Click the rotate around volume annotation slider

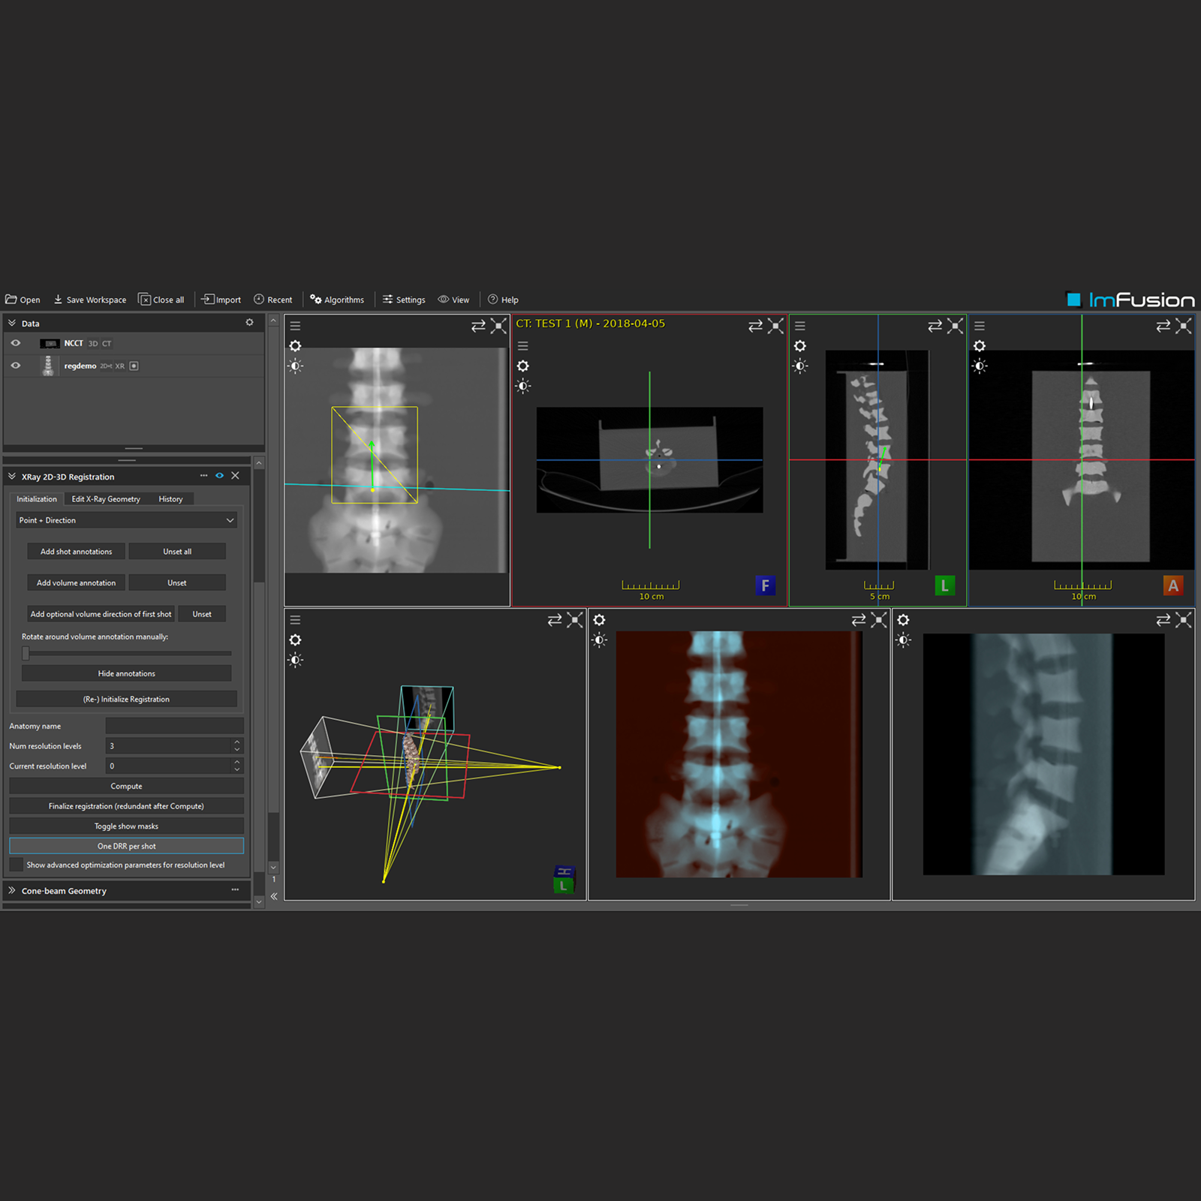point(126,654)
